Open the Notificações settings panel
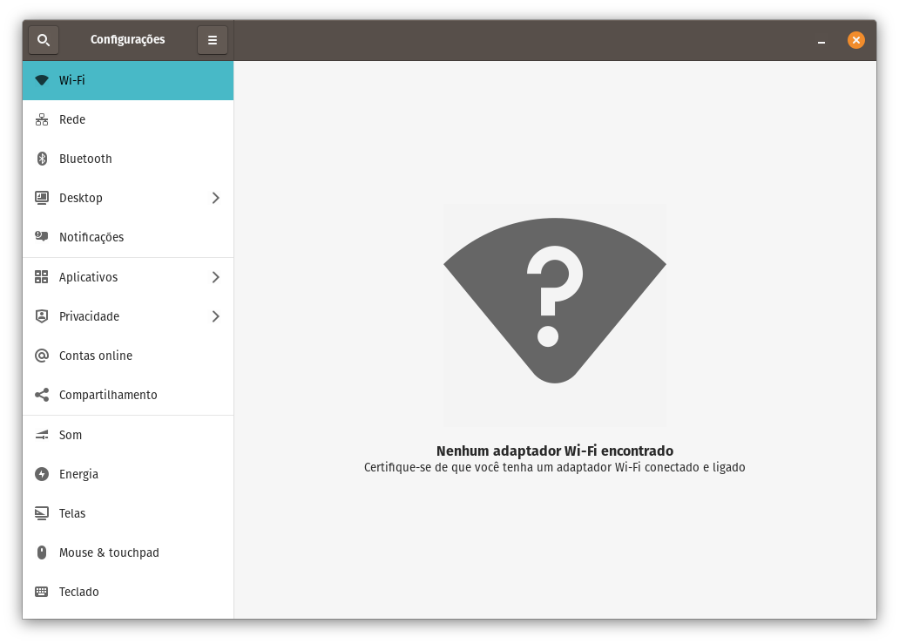The width and height of the screenshot is (899, 644). click(x=128, y=237)
